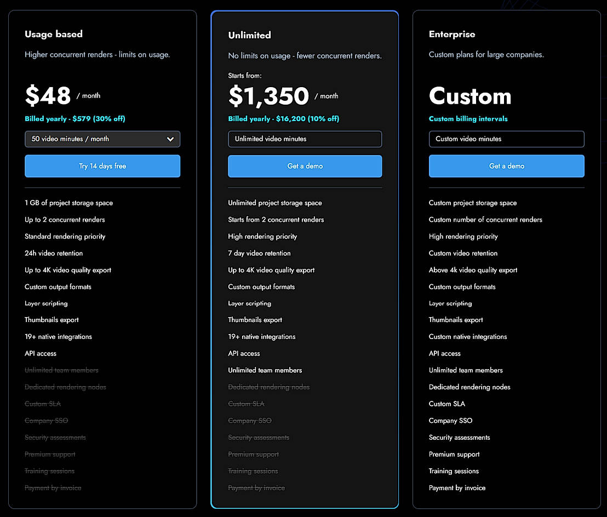Click Above 4k video quality export
This screenshot has height=517, width=607.
[473, 270]
